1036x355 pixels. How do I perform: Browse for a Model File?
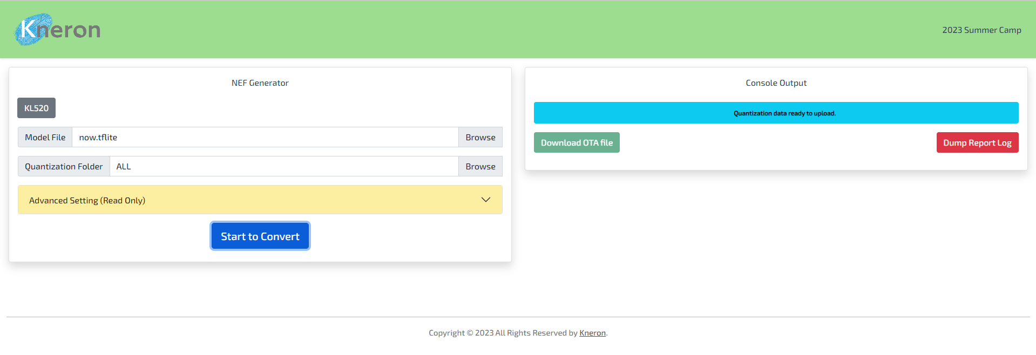[480, 137]
